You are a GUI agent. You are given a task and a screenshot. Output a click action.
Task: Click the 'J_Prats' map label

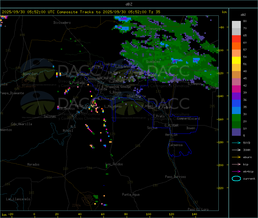coord(159,116)
